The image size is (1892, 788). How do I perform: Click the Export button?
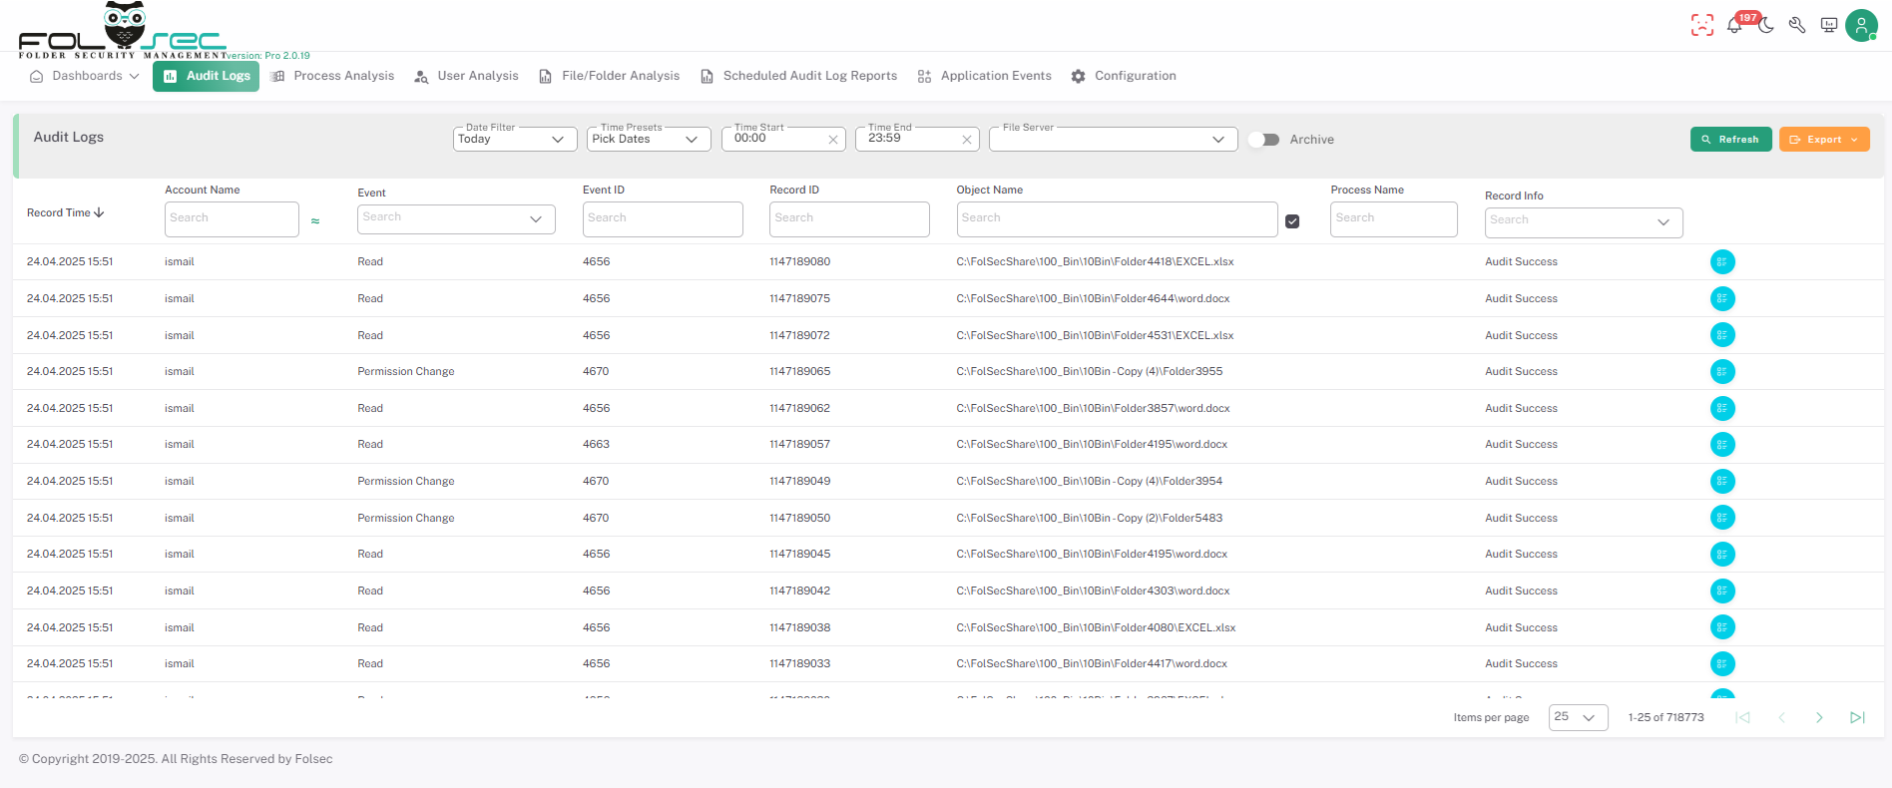point(1823,140)
